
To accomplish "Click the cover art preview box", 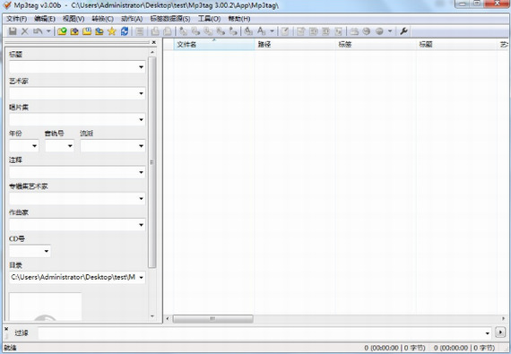I will tap(46, 307).
